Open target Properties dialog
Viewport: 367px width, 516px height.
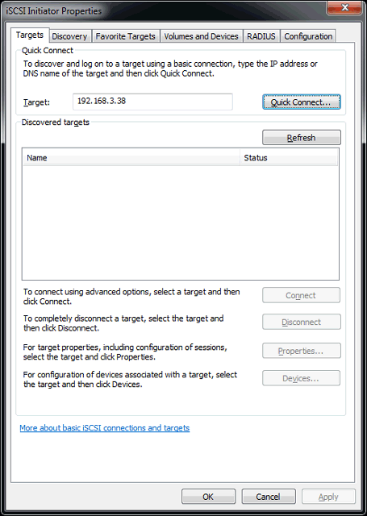point(301,351)
